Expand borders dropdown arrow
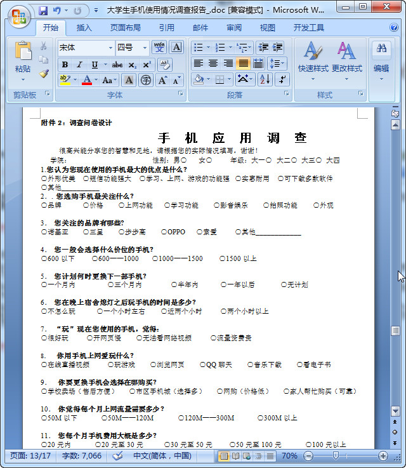 [229, 79]
